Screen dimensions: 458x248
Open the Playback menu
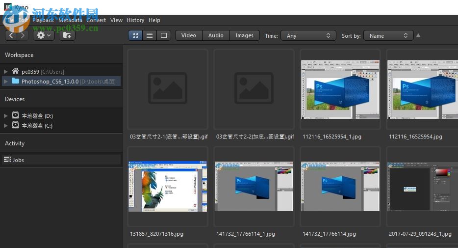[43, 20]
